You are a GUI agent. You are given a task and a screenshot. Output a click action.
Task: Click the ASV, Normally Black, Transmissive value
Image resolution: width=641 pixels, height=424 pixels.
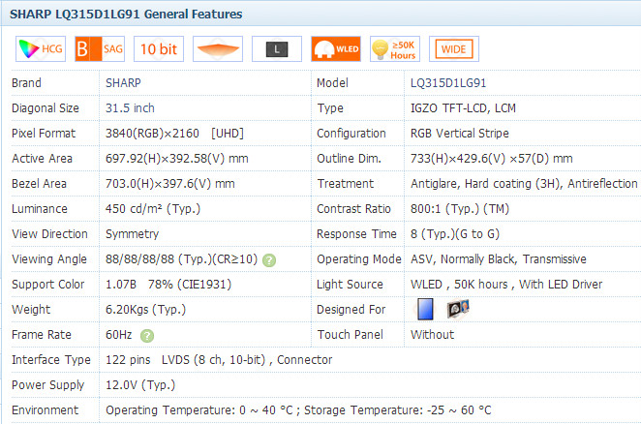[x=499, y=259]
